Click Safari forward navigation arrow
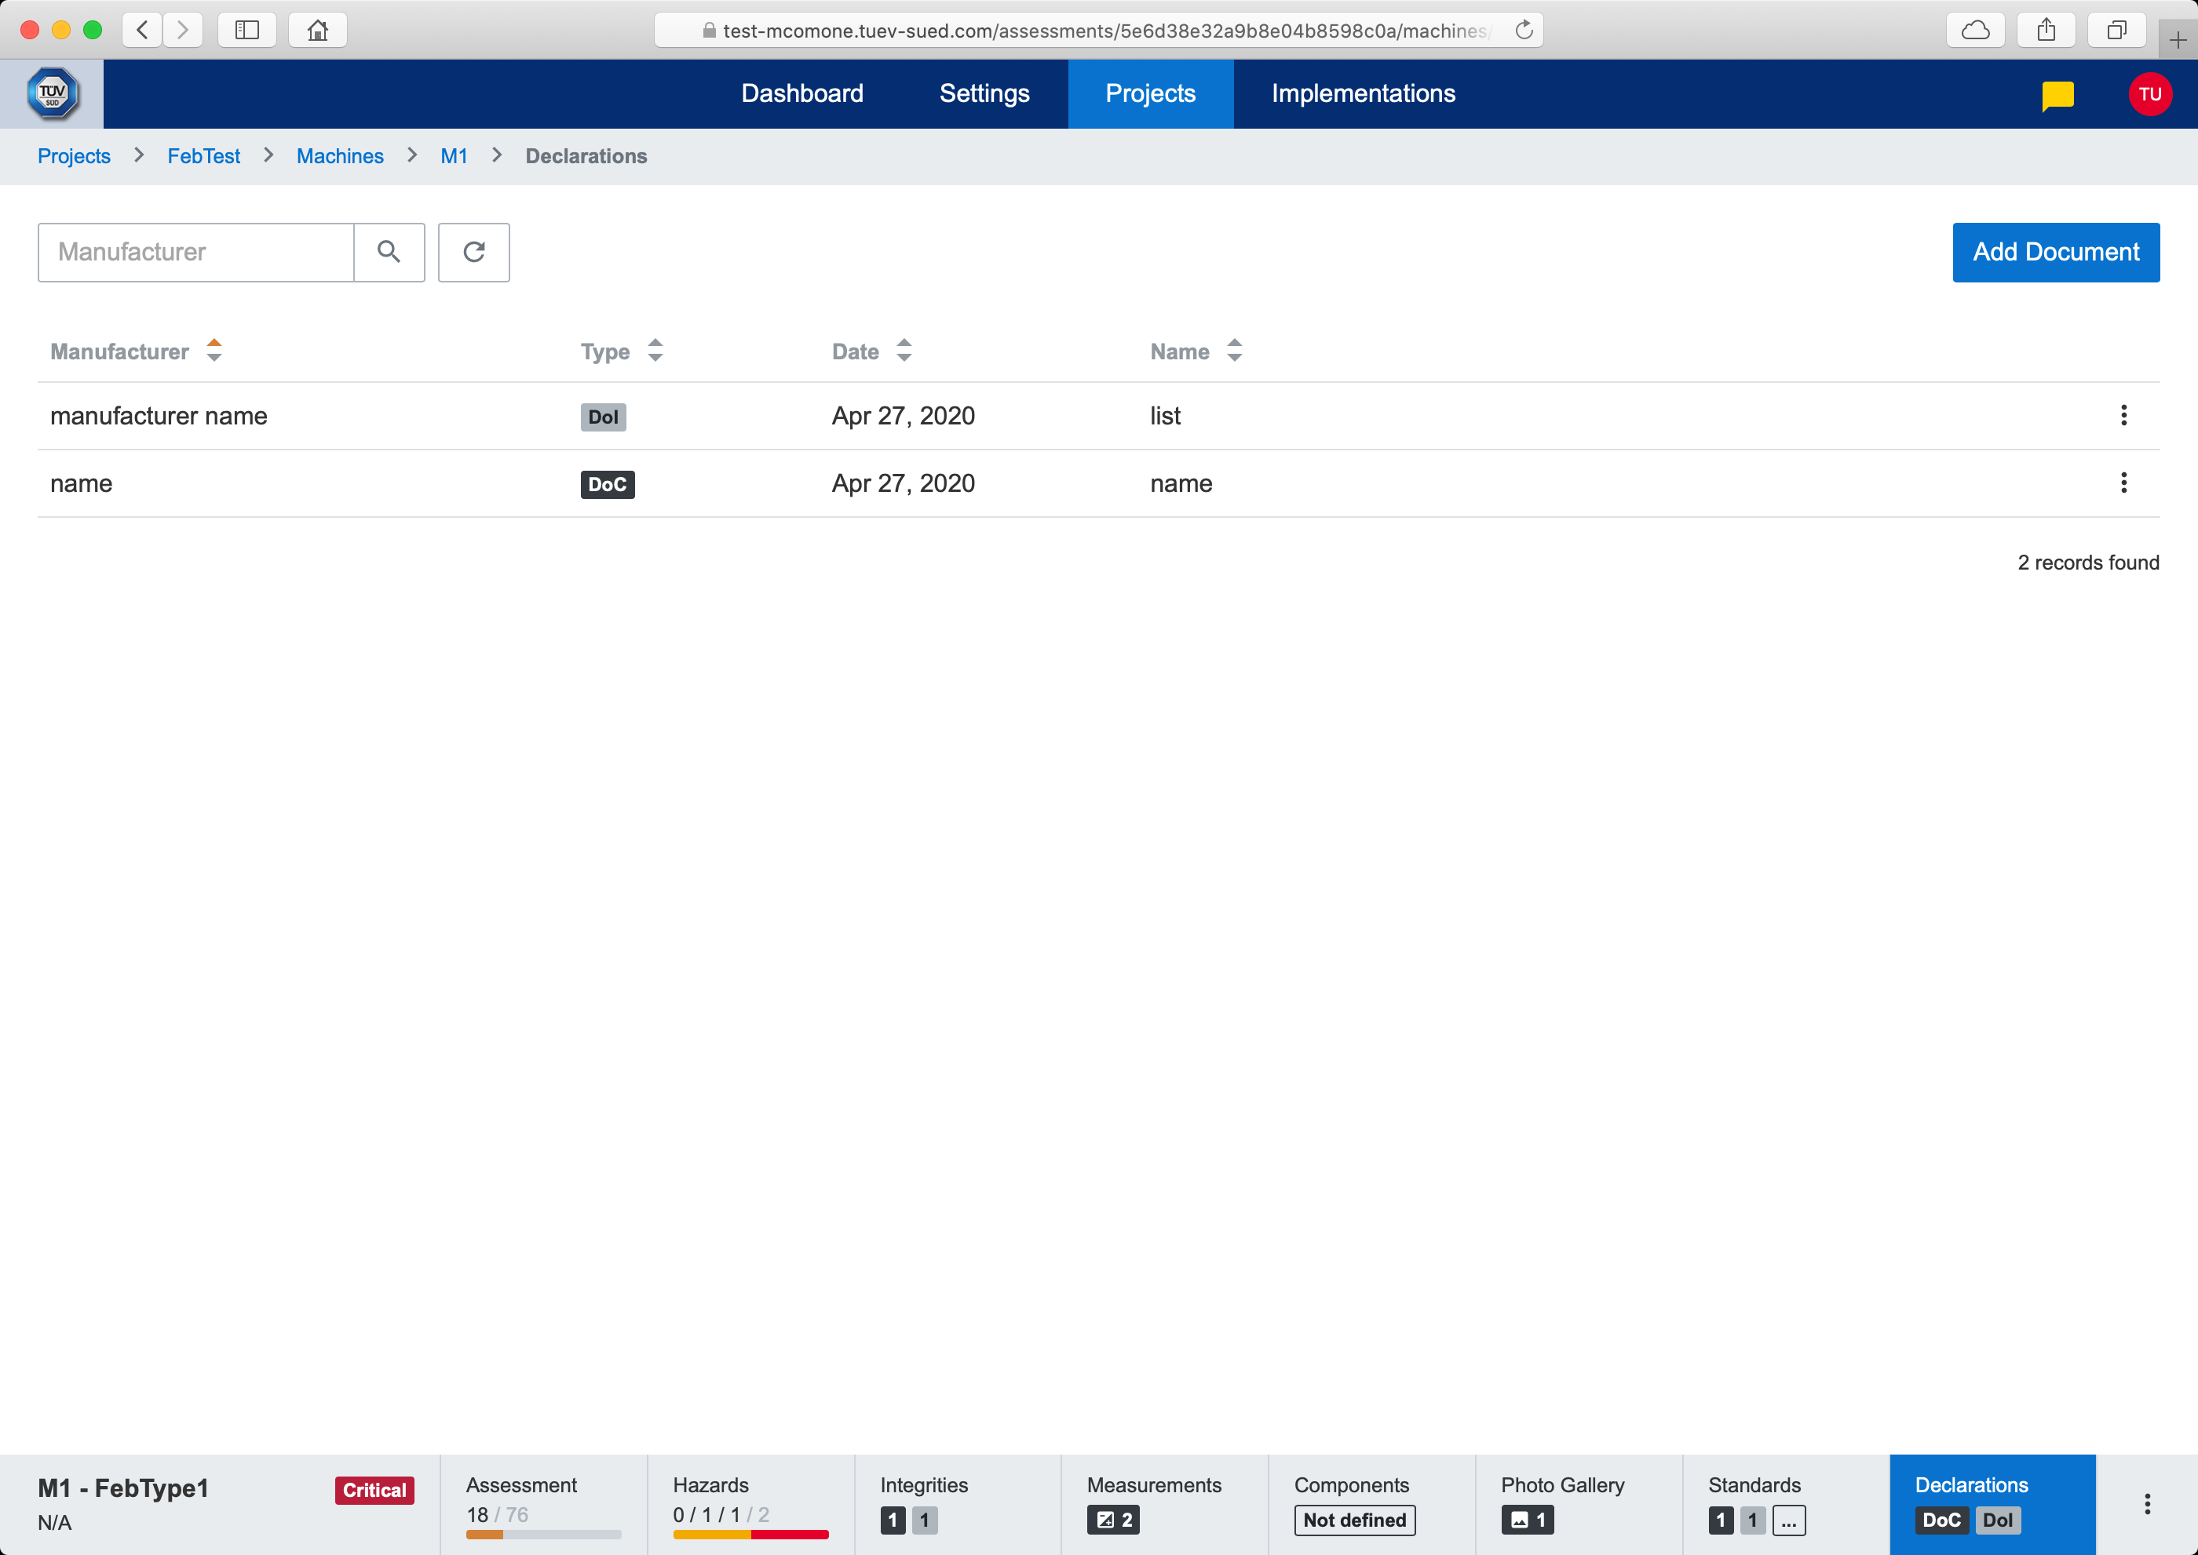 point(182,30)
